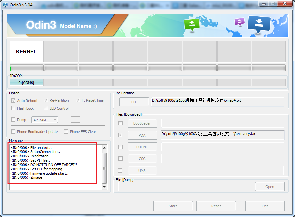Click the 0:[COM6] port box
This screenshot has width=295, height=217.
click(x=26, y=82)
